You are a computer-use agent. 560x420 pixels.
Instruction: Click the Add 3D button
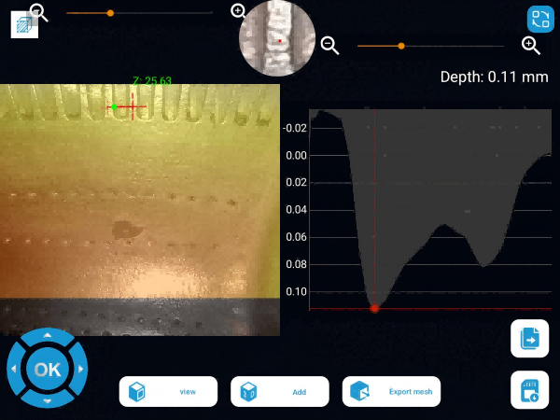280,391
